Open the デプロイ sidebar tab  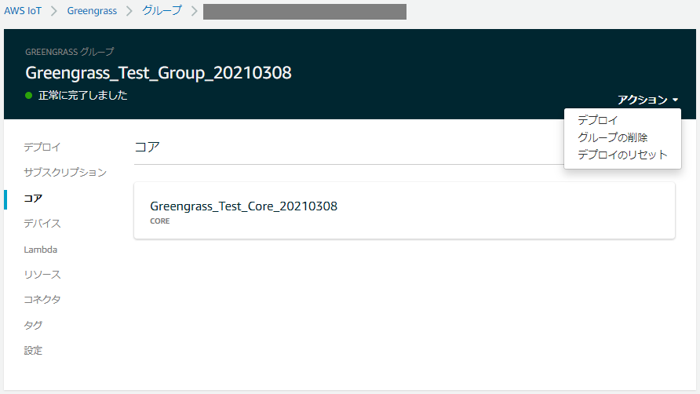pos(42,147)
